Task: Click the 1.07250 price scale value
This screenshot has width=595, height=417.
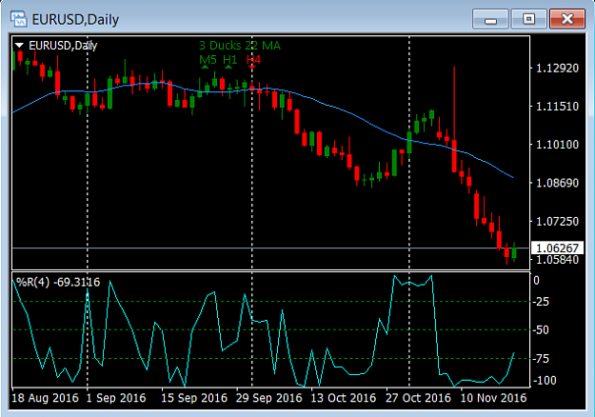Action: [x=557, y=221]
